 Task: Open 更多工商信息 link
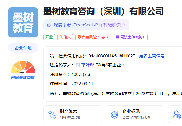152,56
